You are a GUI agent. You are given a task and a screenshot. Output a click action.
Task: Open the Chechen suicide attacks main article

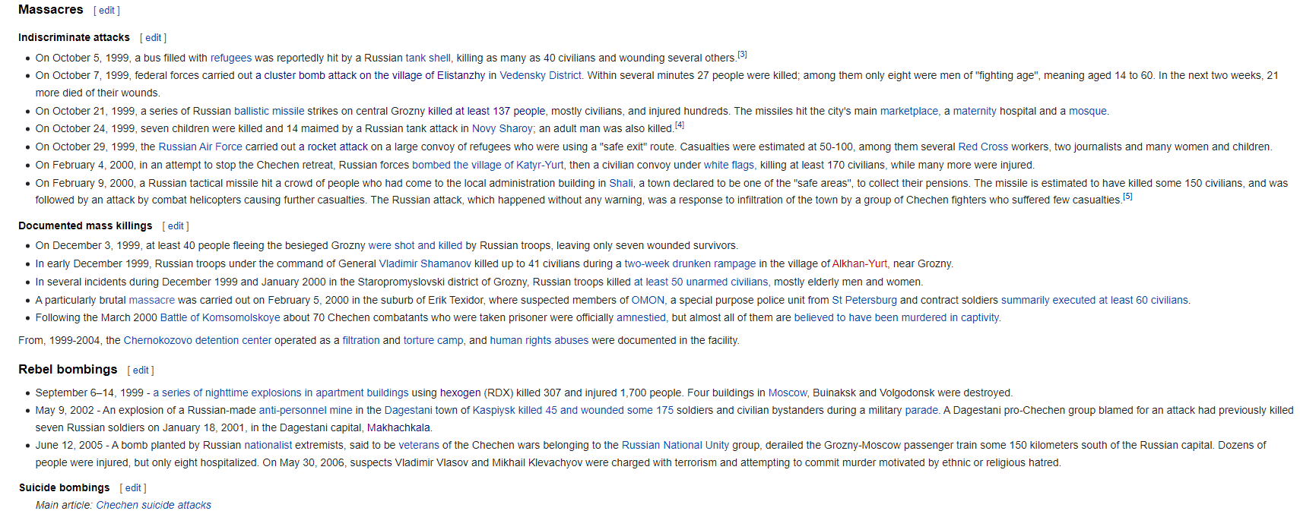(154, 506)
